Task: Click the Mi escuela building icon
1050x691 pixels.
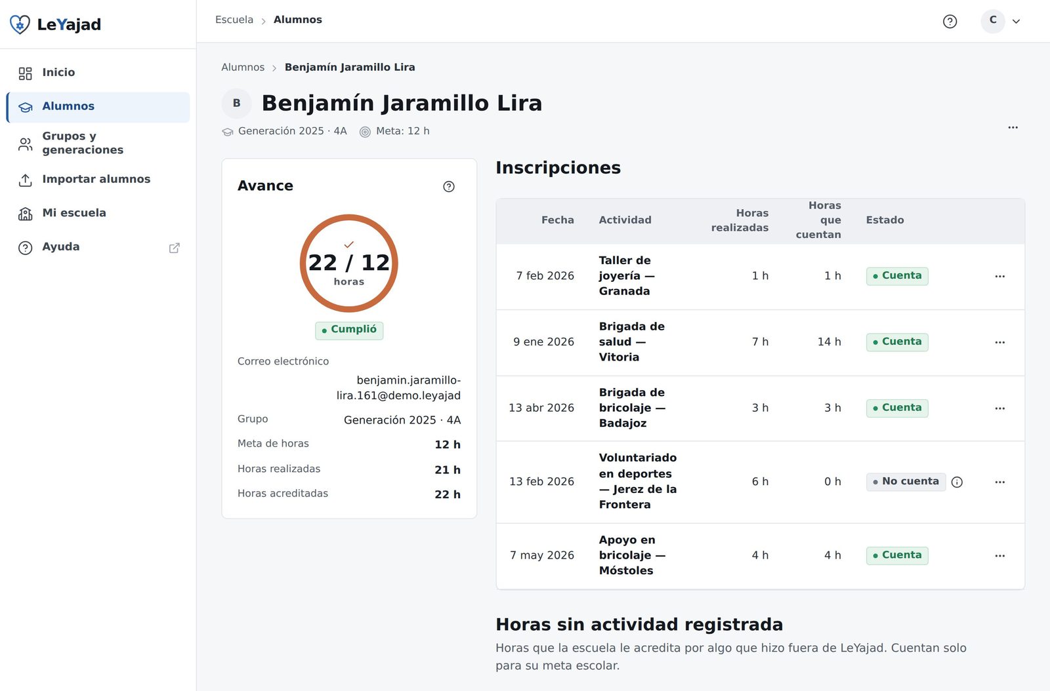Action: click(x=25, y=214)
